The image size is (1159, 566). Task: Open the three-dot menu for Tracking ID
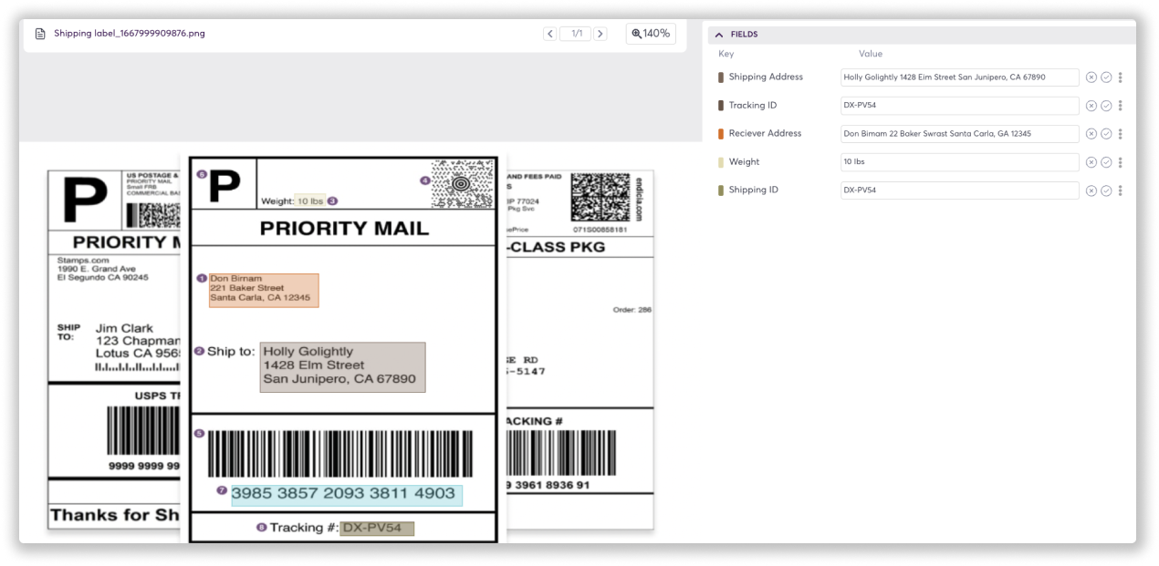1120,105
